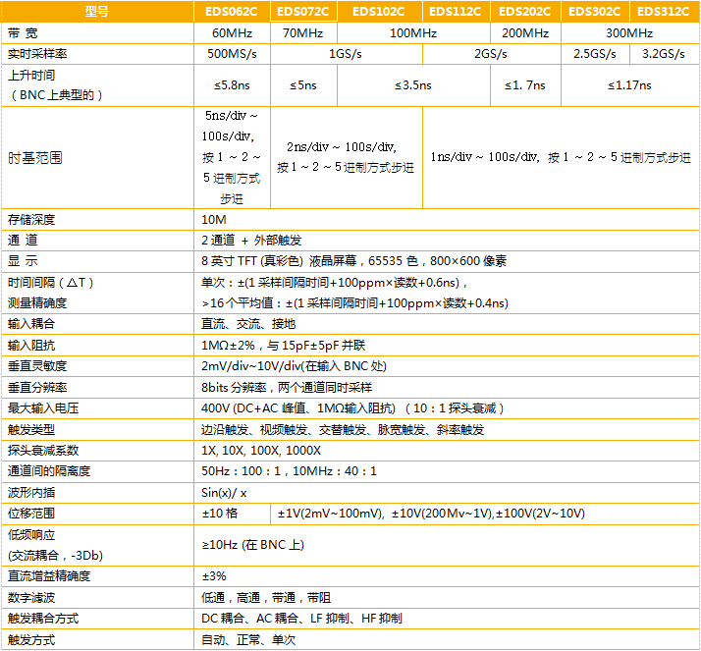The image size is (701, 651).
Task: Select the 输入耦合 row label
Action: coord(27,323)
